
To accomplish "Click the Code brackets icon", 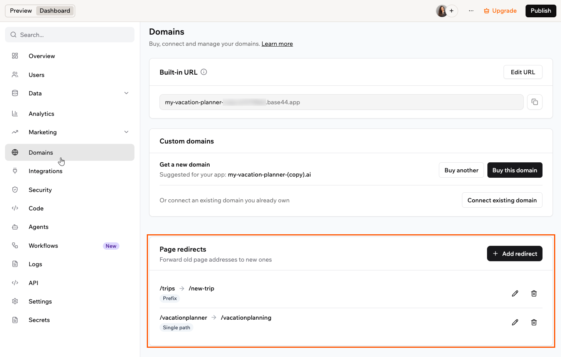I will pyautogui.click(x=15, y=208).
